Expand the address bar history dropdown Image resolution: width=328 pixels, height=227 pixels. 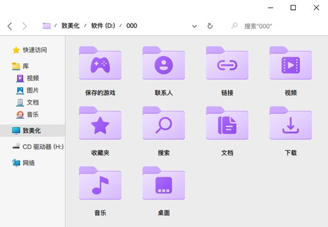tap(194, 26)
